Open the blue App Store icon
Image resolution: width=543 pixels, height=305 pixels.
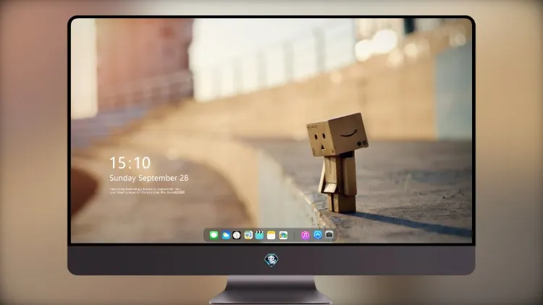click(x=318, y=235)
